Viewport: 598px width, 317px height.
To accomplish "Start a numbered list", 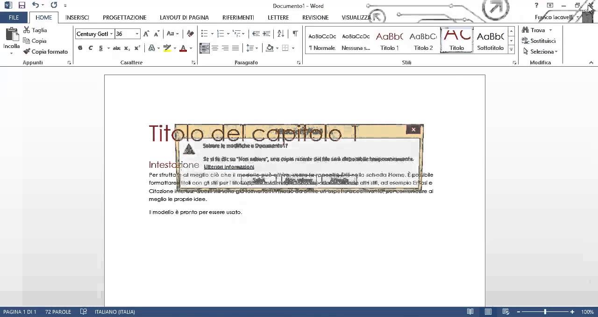I will 220,34.
